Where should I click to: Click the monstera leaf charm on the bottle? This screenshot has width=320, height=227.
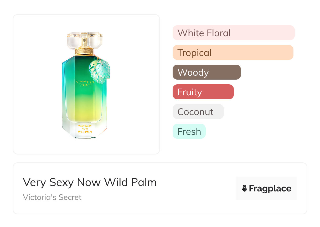click(x=100, y=71)
